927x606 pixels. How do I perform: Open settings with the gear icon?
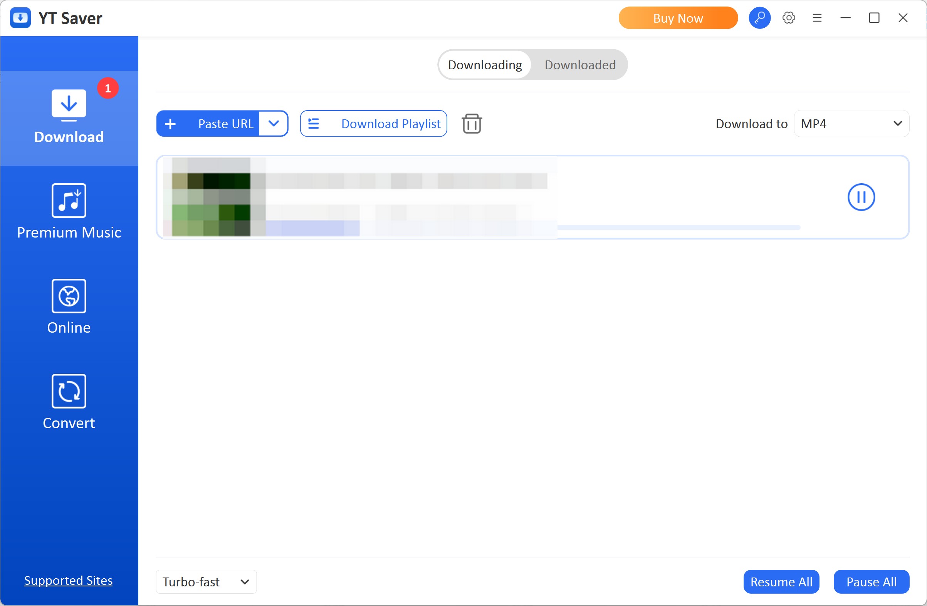click(789, 18)
